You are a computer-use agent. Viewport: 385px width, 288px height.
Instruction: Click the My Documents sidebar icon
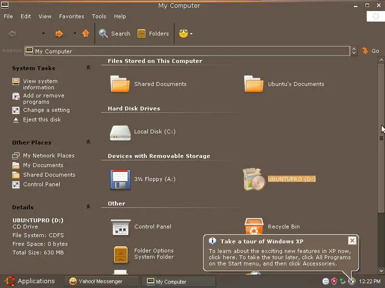pos(16,165)
